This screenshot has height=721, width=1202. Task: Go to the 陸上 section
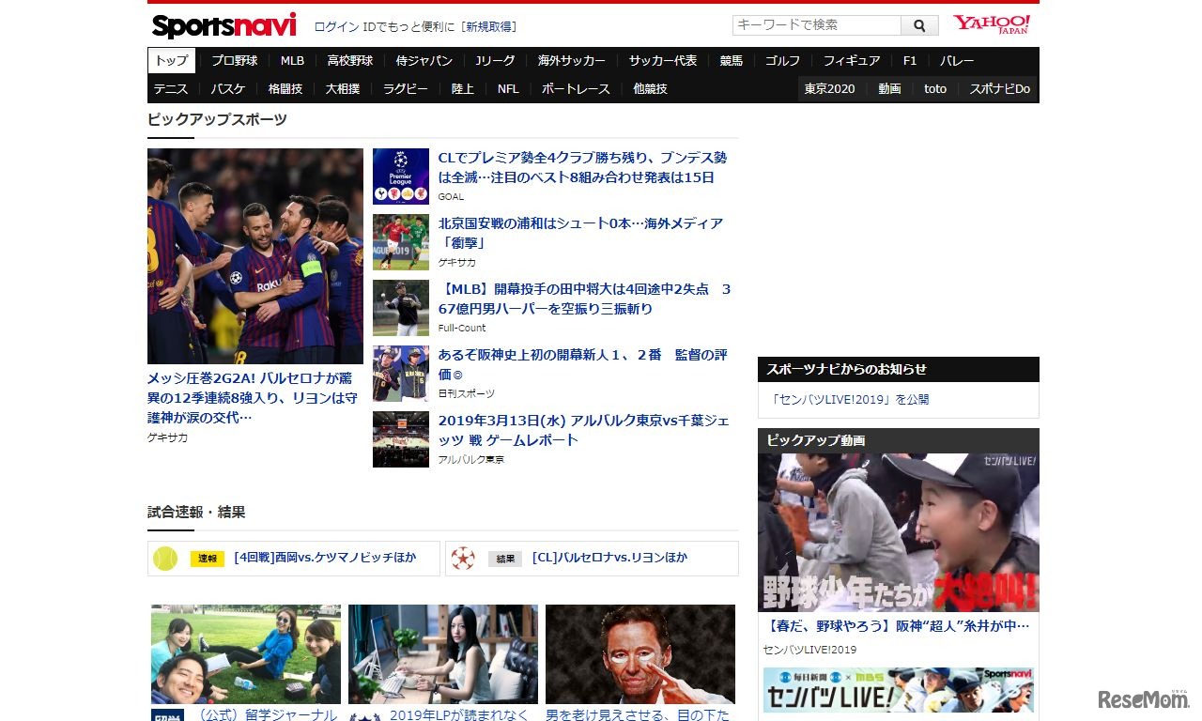click(463, 89)
